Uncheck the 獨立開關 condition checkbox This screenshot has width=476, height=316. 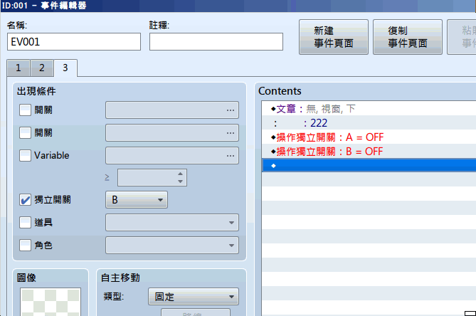[x=25, y=200]
